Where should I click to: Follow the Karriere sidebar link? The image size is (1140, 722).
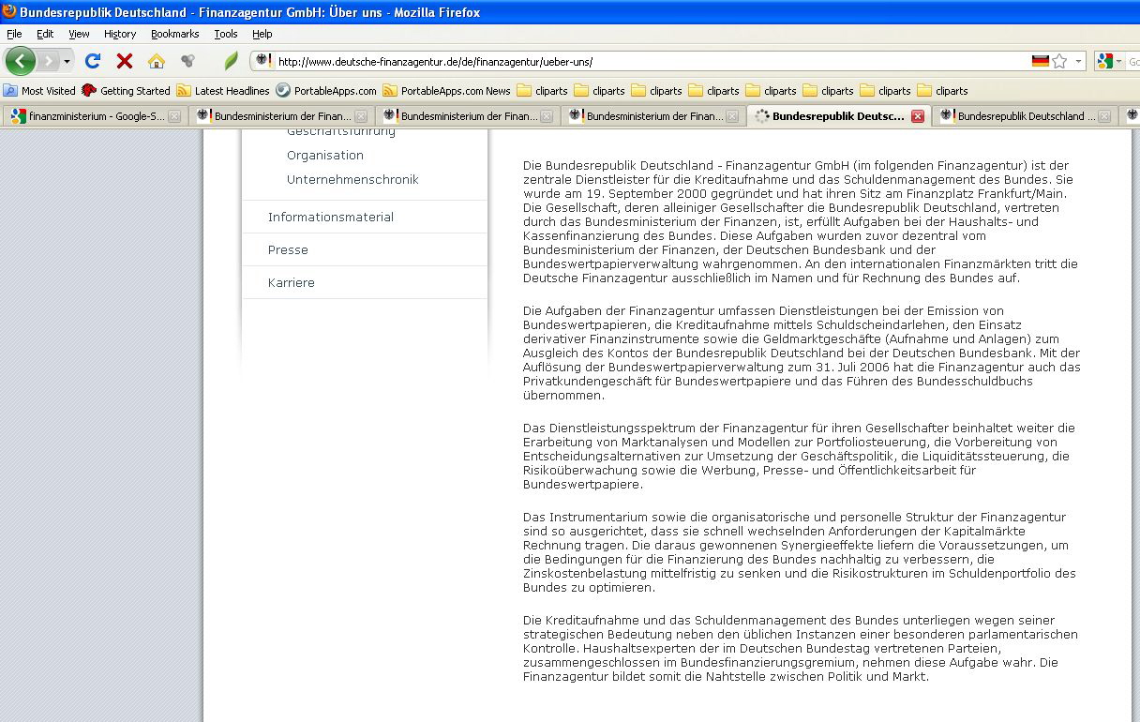coord(291,282)
